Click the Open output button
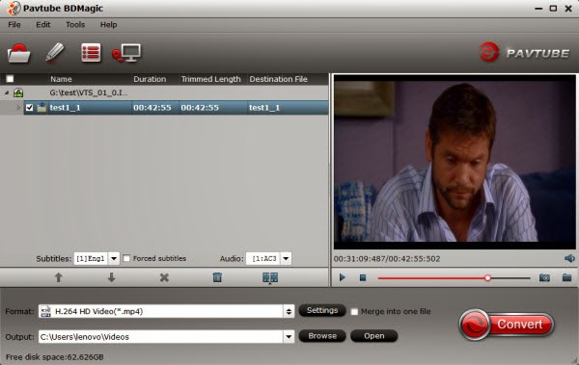 tap(373, 336)
